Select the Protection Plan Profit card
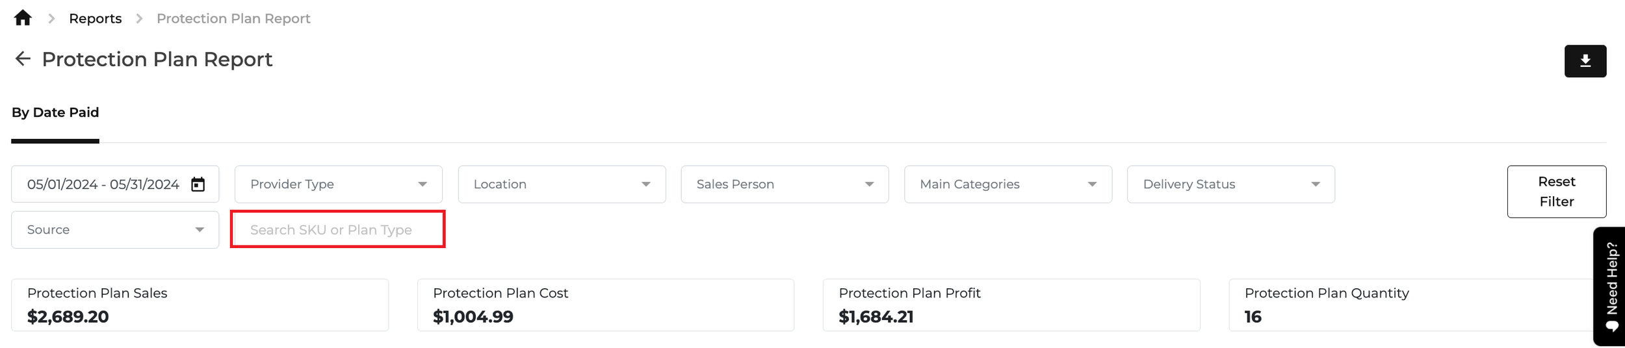This screenshot has width=1625, height=348. 1011,305
